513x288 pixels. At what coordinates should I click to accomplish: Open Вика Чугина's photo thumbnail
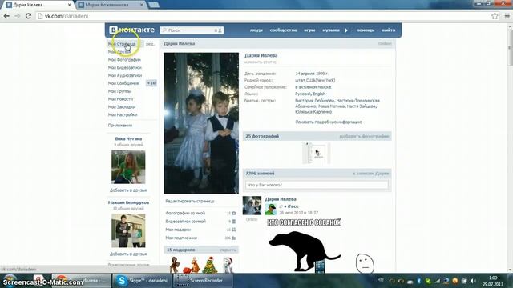coord(128,167)
